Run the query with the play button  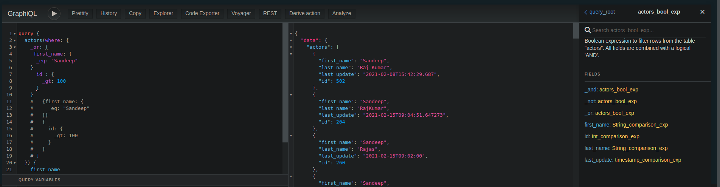point(54,13)
